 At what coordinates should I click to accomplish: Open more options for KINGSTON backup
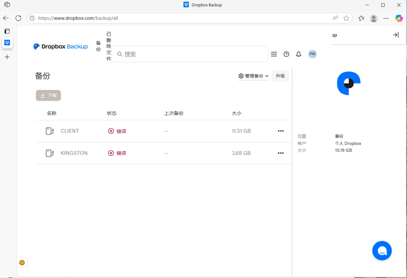tap(281, 153)
